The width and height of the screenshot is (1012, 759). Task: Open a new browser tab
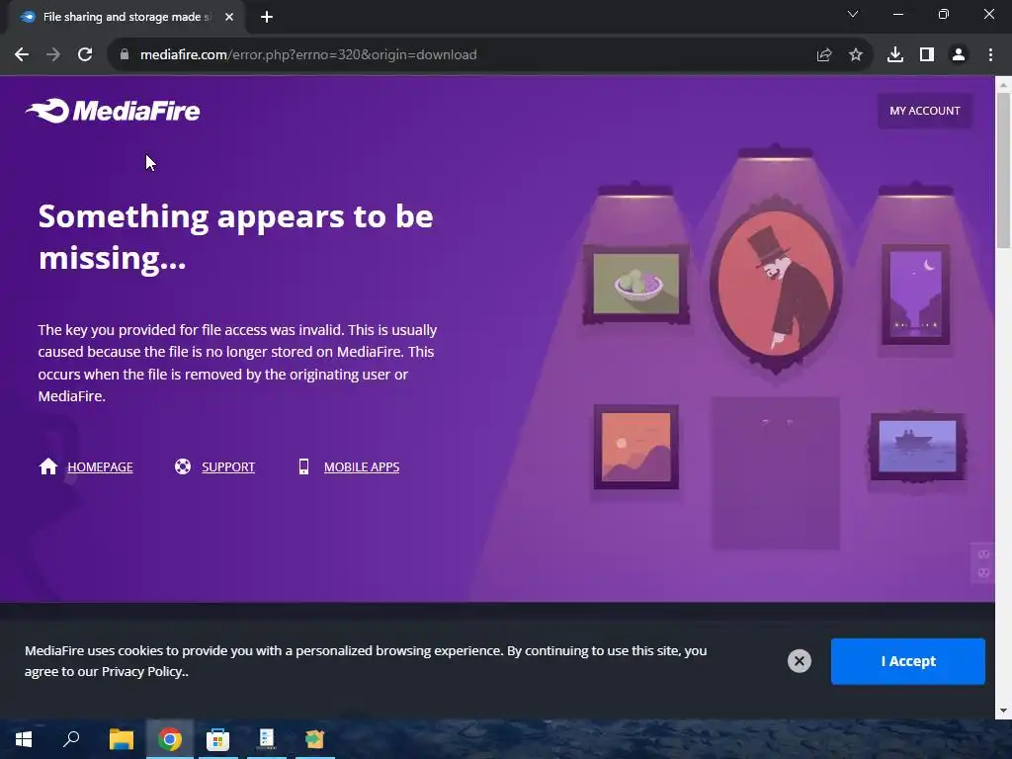pos(267,18)
